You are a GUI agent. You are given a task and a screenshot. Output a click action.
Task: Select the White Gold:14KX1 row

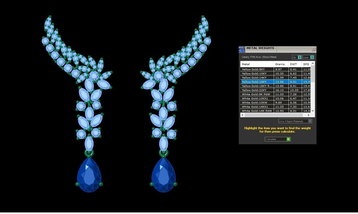[276, 107]
